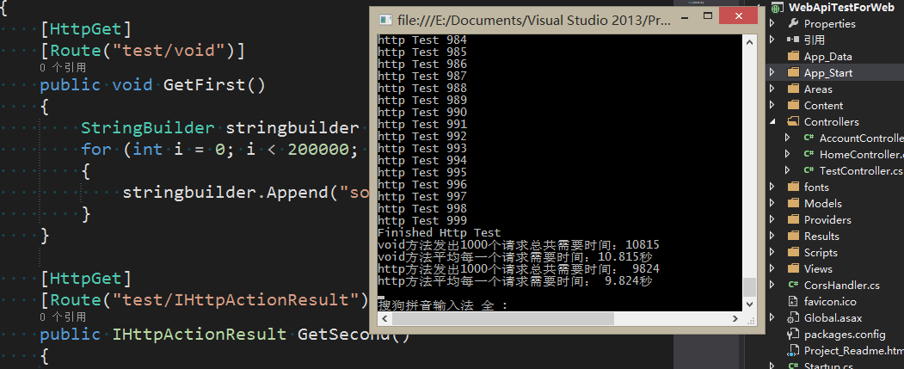Screen dimensions: 904x369
Task: Click the WebApiTestForWeb project globe icon
Action: [777, 7]
